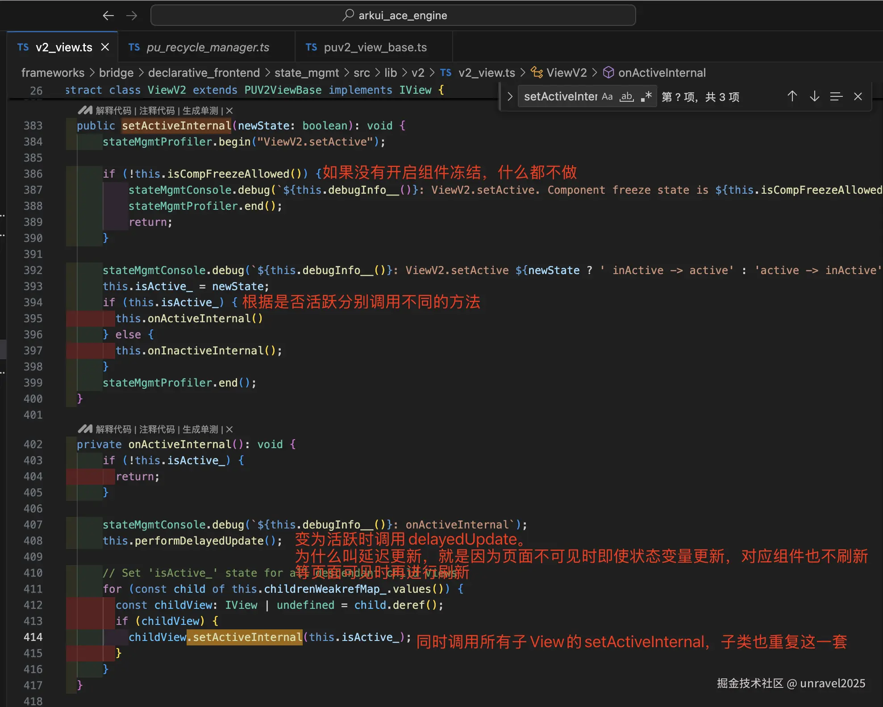
Task: Click the arkui_ace_engine command center search
Action: (x=393, y=16)
